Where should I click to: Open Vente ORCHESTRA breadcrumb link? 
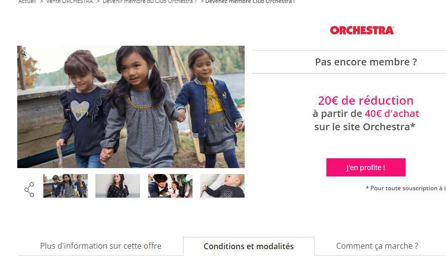69,1
